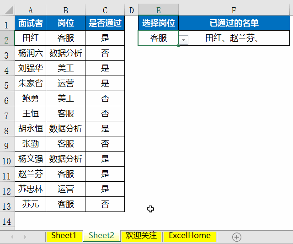
Task: Click 美工 in 刘强华's row
Action: pyautogui.click(x=65, y=68)
